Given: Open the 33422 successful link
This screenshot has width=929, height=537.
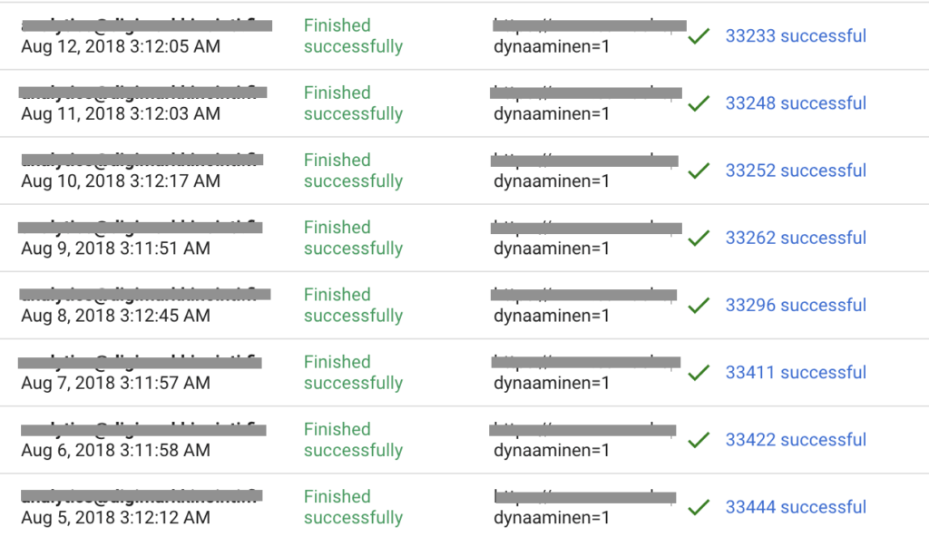Looking at the screenshot, I should (x=796, y=440).
